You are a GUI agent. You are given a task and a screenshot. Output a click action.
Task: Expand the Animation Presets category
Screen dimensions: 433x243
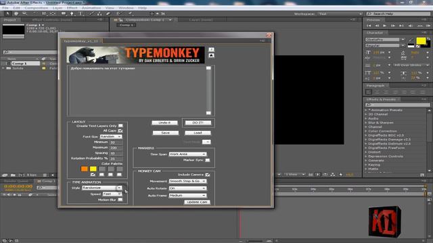[x=366, y=110]
